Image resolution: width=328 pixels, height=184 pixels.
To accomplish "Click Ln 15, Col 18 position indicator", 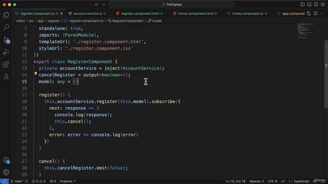I will [235, 181].
